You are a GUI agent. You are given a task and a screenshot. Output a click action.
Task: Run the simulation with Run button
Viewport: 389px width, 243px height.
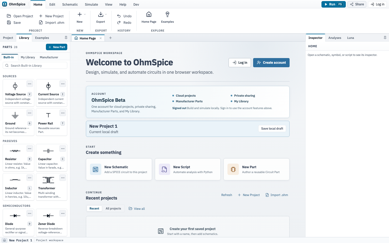tap(334, 4)
